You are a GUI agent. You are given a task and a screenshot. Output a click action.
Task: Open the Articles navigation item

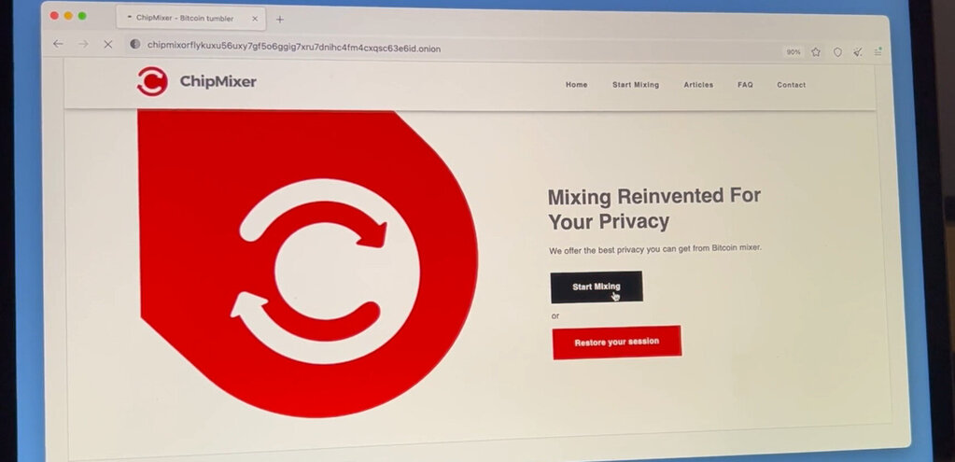tap(698, 85)
